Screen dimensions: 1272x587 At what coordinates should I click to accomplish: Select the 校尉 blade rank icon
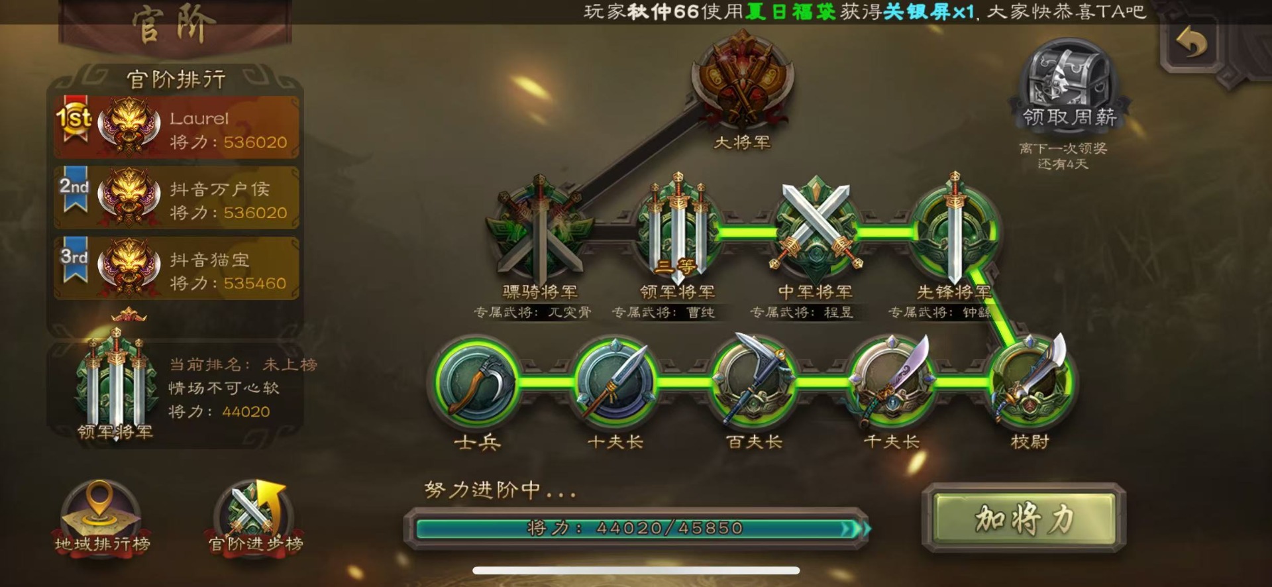(x=1030, y=382)
